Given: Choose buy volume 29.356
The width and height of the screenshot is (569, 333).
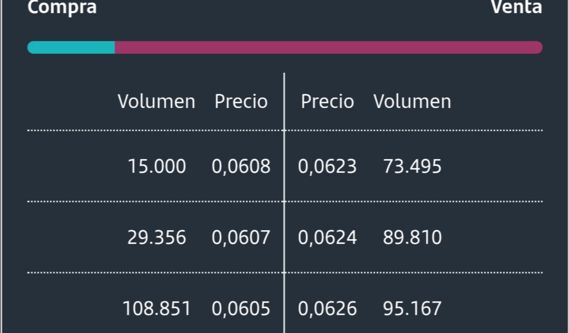Looking at the screenshot, I should pyautogui.click(x=157, y=238).
